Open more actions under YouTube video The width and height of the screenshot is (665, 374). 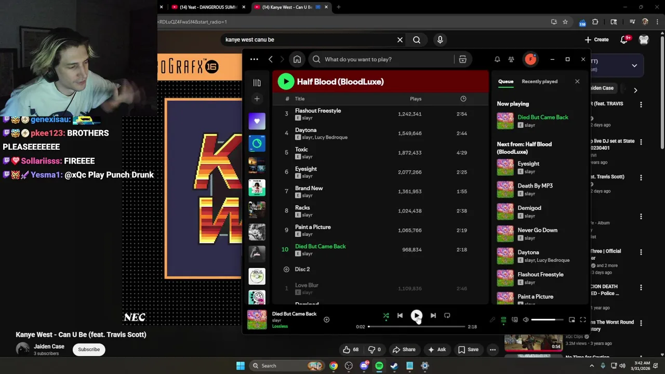click(x=493, y=350)
